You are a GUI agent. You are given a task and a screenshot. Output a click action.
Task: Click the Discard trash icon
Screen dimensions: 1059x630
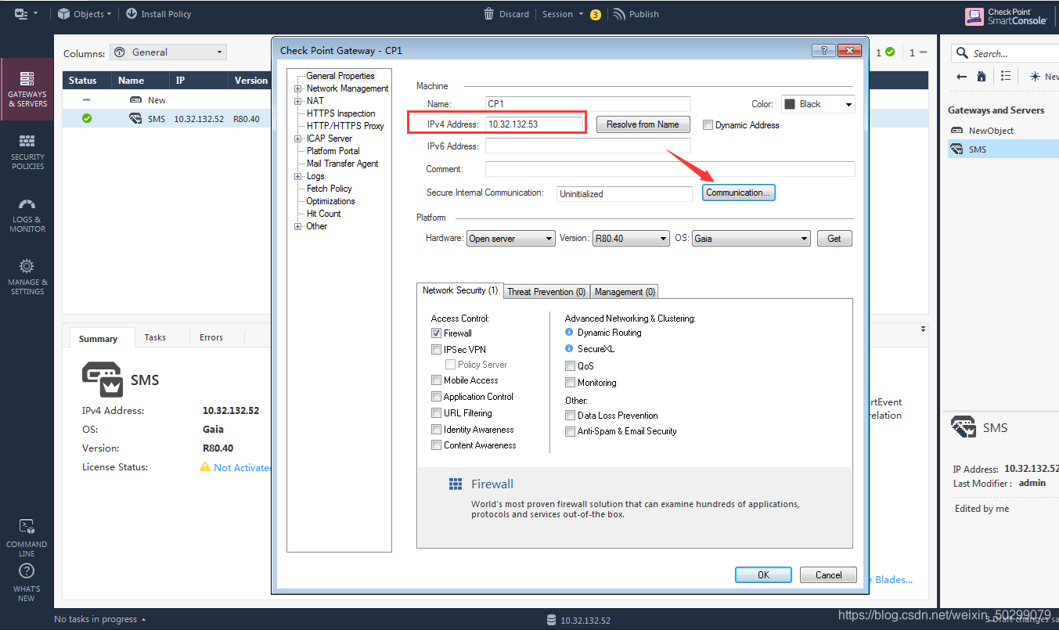click(x=489, y=14)
